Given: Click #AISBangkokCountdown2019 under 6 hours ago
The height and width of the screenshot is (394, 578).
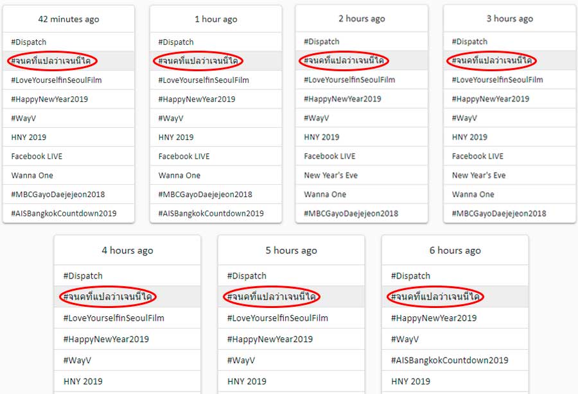Looking at the screenshot, I should tap(450, 361).
